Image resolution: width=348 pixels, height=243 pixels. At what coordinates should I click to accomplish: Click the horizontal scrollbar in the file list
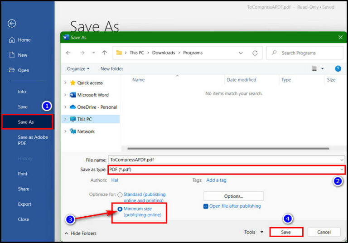(228, 148)
